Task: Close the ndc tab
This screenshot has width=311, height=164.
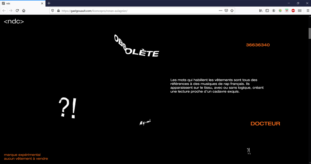Action: pyautogui.click(x=42, y=4)
